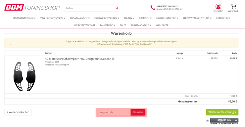This screenshot has width=245, height=127.
Task: Click Weiter zur Bestellung button
Action: click(222, 112)
